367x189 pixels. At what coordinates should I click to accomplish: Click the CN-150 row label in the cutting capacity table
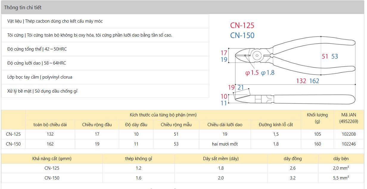[x=52, y=178]
